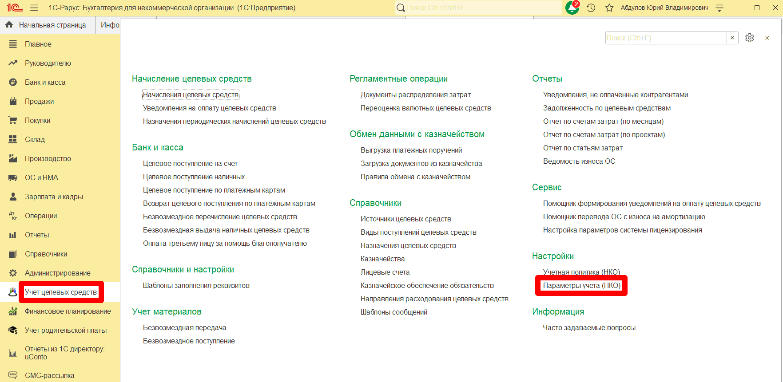This screenshot has width=783, height=382.
Task: Click the 1C logo icon
Action: coord(15,8)
